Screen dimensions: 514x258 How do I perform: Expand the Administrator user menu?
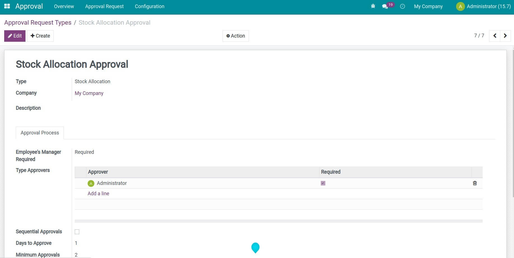click(483, 6)
